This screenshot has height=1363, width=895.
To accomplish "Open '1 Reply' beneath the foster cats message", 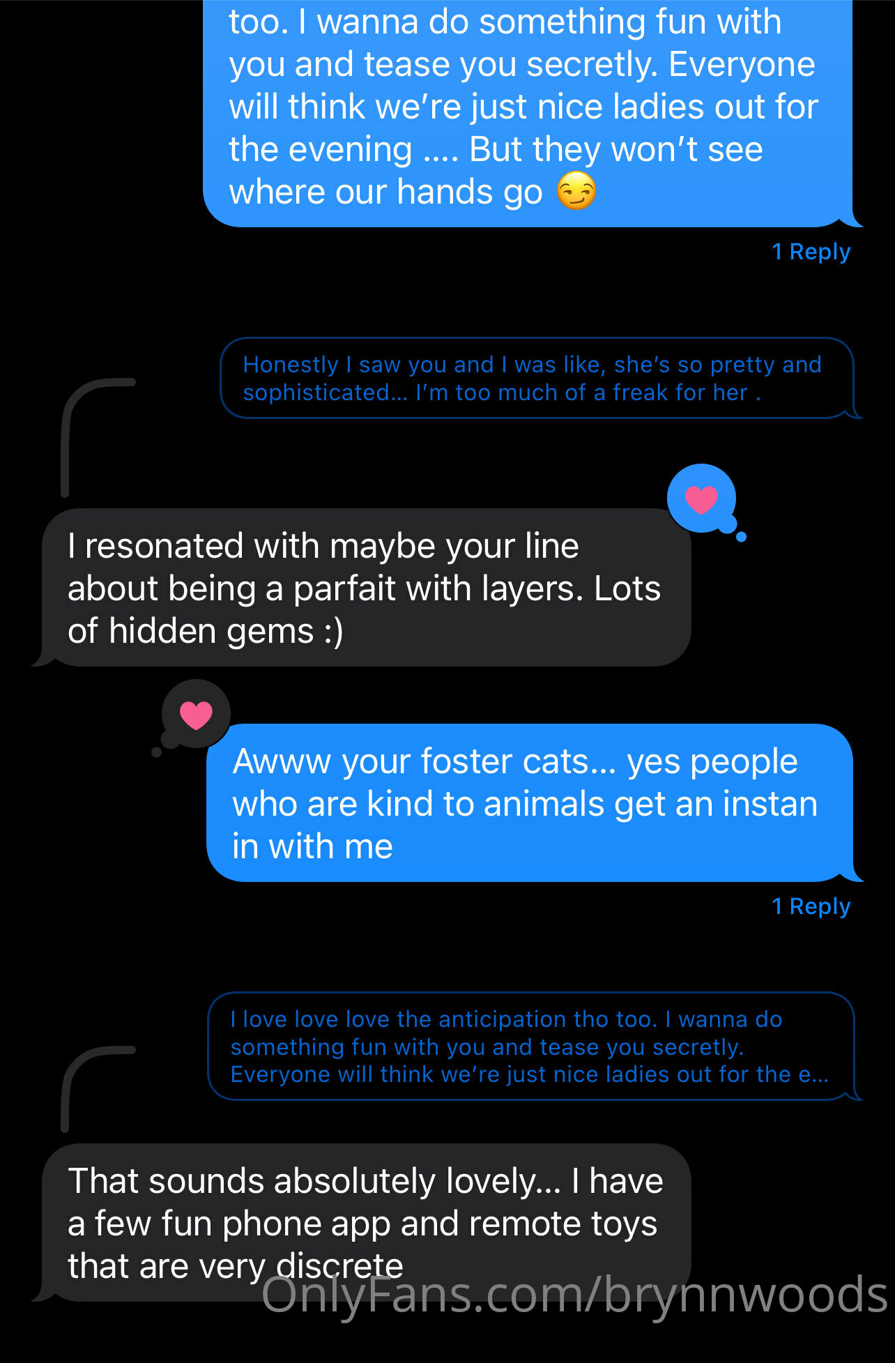I will click(x=811, y=906).
